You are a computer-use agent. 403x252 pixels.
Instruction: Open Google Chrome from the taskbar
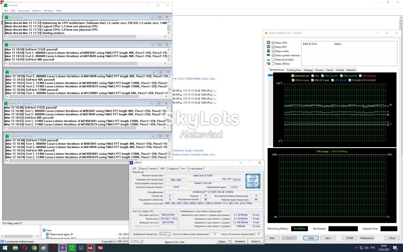pos(34,248)
